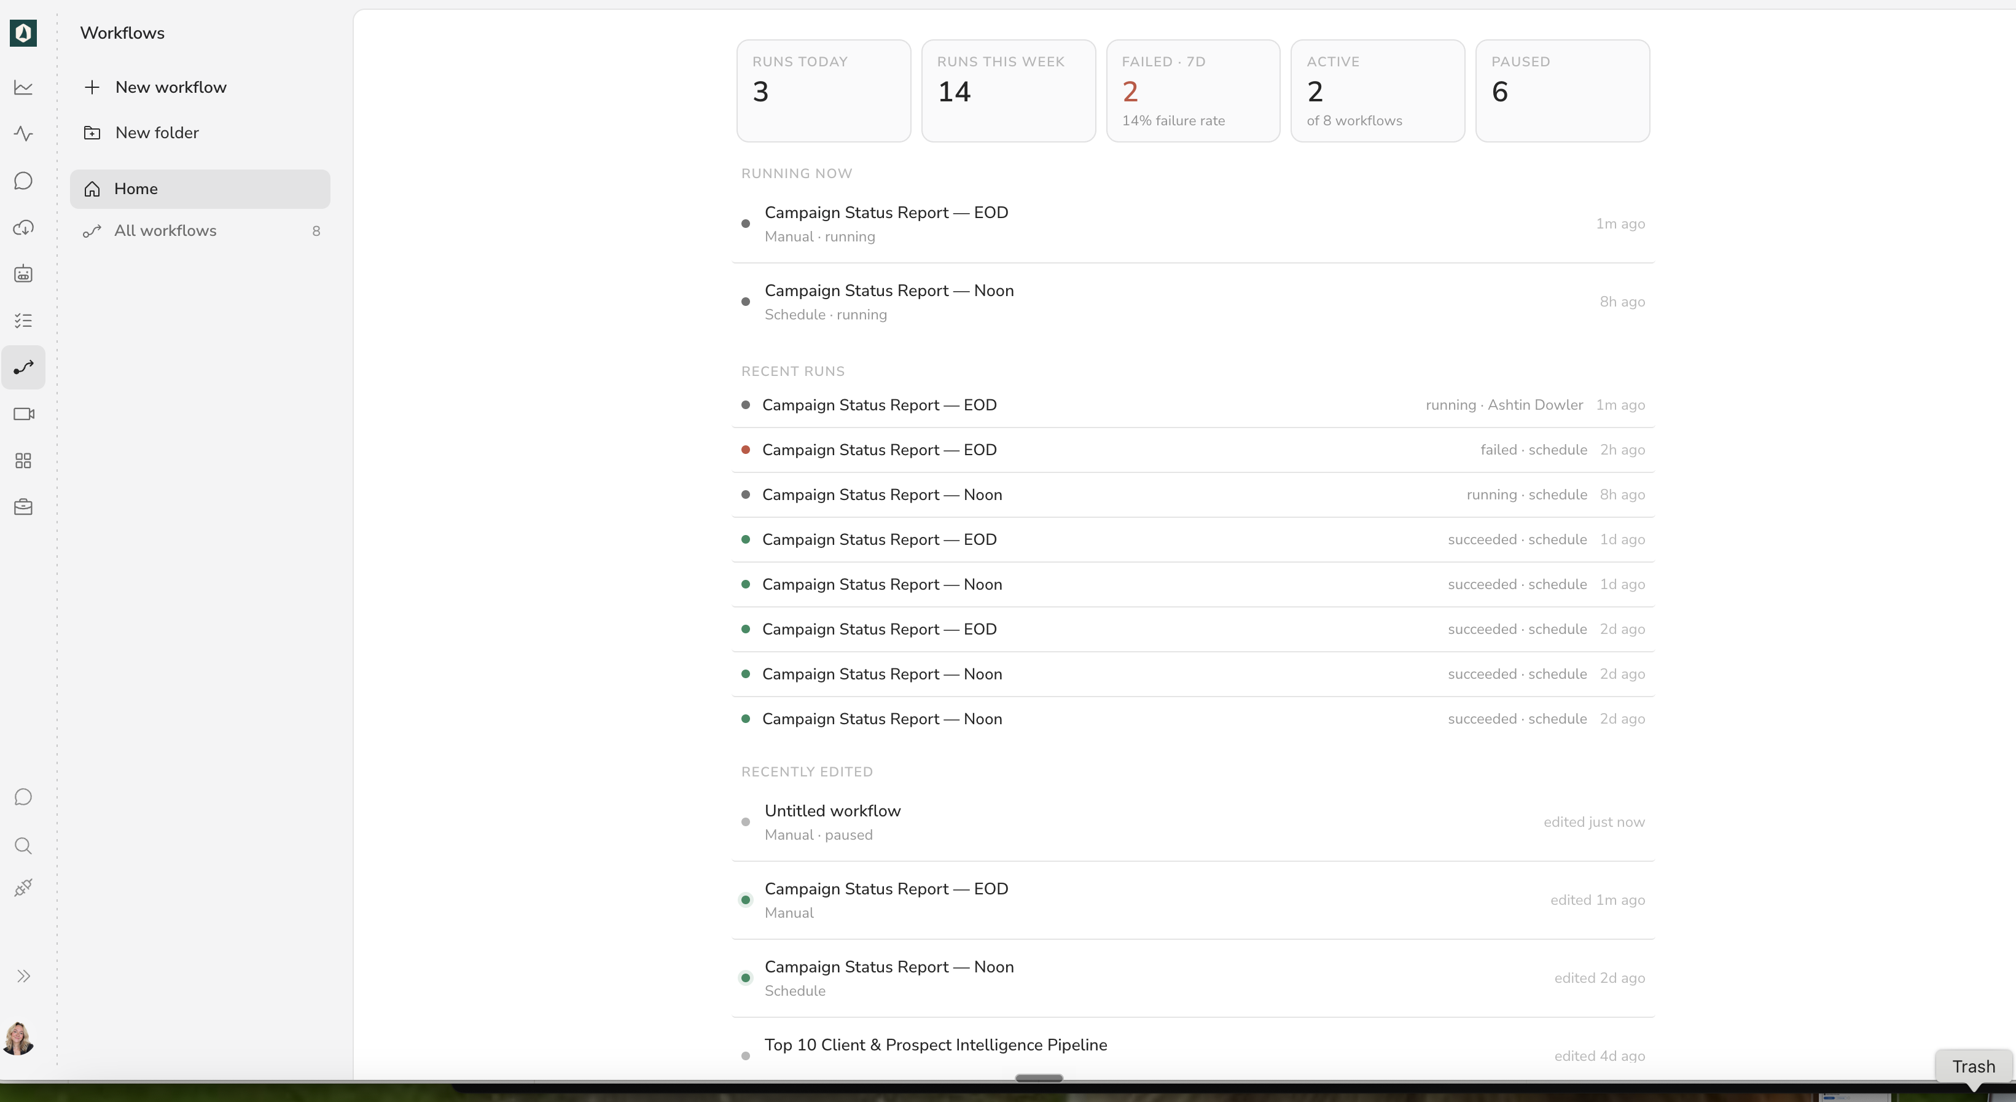Screen dimensions: 2016x1102
Task: Open the lower chat bubble icon
Action: point(23,797)
